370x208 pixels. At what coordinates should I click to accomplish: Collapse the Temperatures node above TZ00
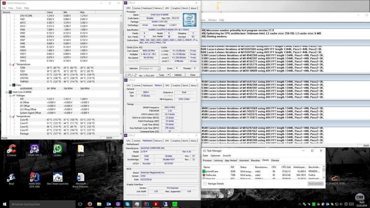point(10,64)
